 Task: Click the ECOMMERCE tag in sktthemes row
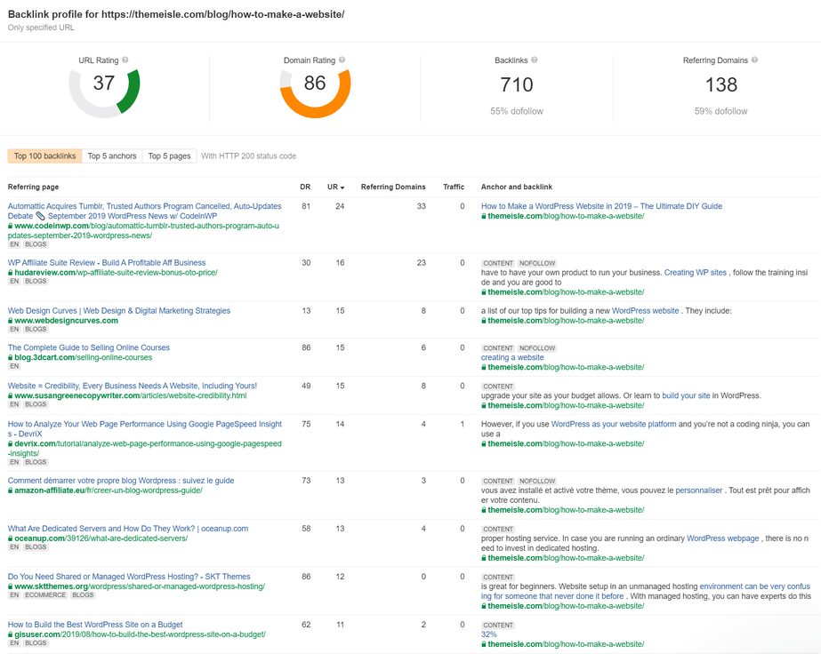point(45,595)
